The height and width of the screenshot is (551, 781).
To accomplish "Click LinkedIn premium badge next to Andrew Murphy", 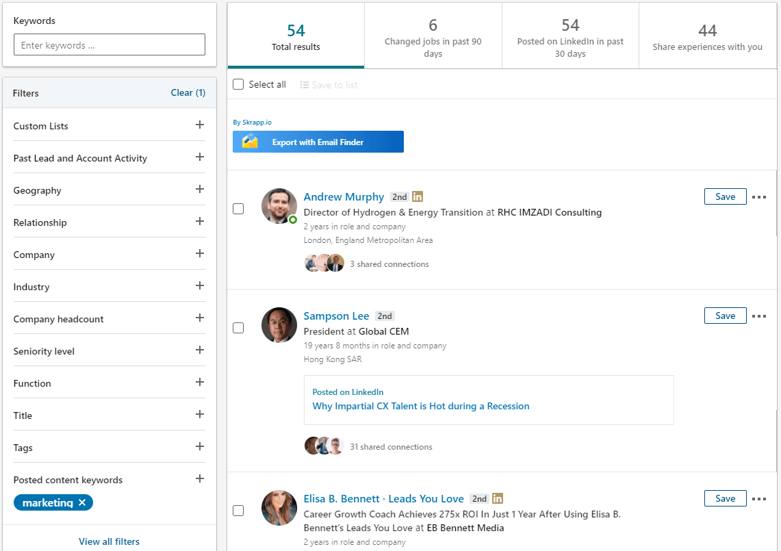I will point(418,197).
